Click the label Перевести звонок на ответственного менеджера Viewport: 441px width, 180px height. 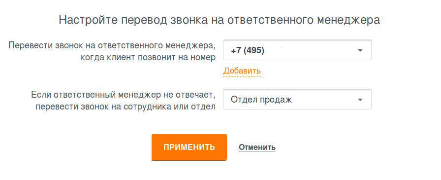pos(112,45)
